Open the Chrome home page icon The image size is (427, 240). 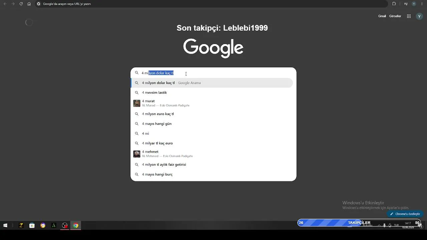pyautogui.click(x=29, y=4)
